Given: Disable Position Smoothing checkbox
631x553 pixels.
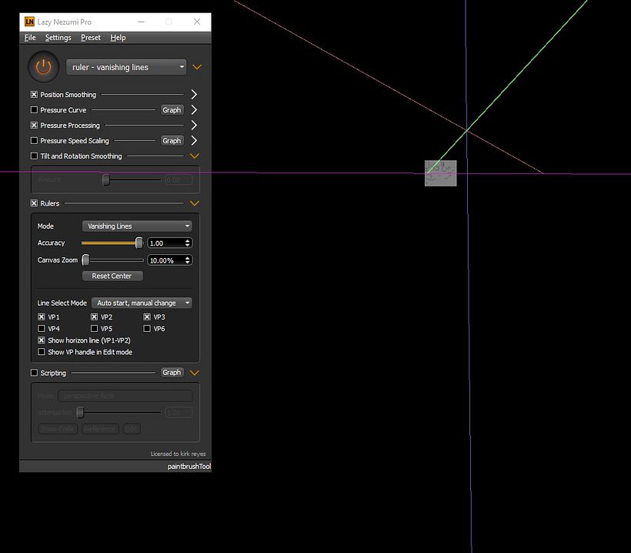Looking at the screenshot, I should pos(34,94).
